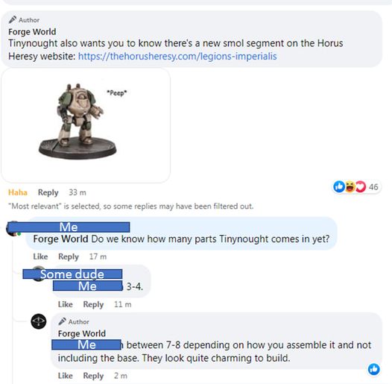Click the blue thumbs-up icon beside 46
The height and width of the screenshot is (384, 392).
pyautogui.click(x=339, y=186)
